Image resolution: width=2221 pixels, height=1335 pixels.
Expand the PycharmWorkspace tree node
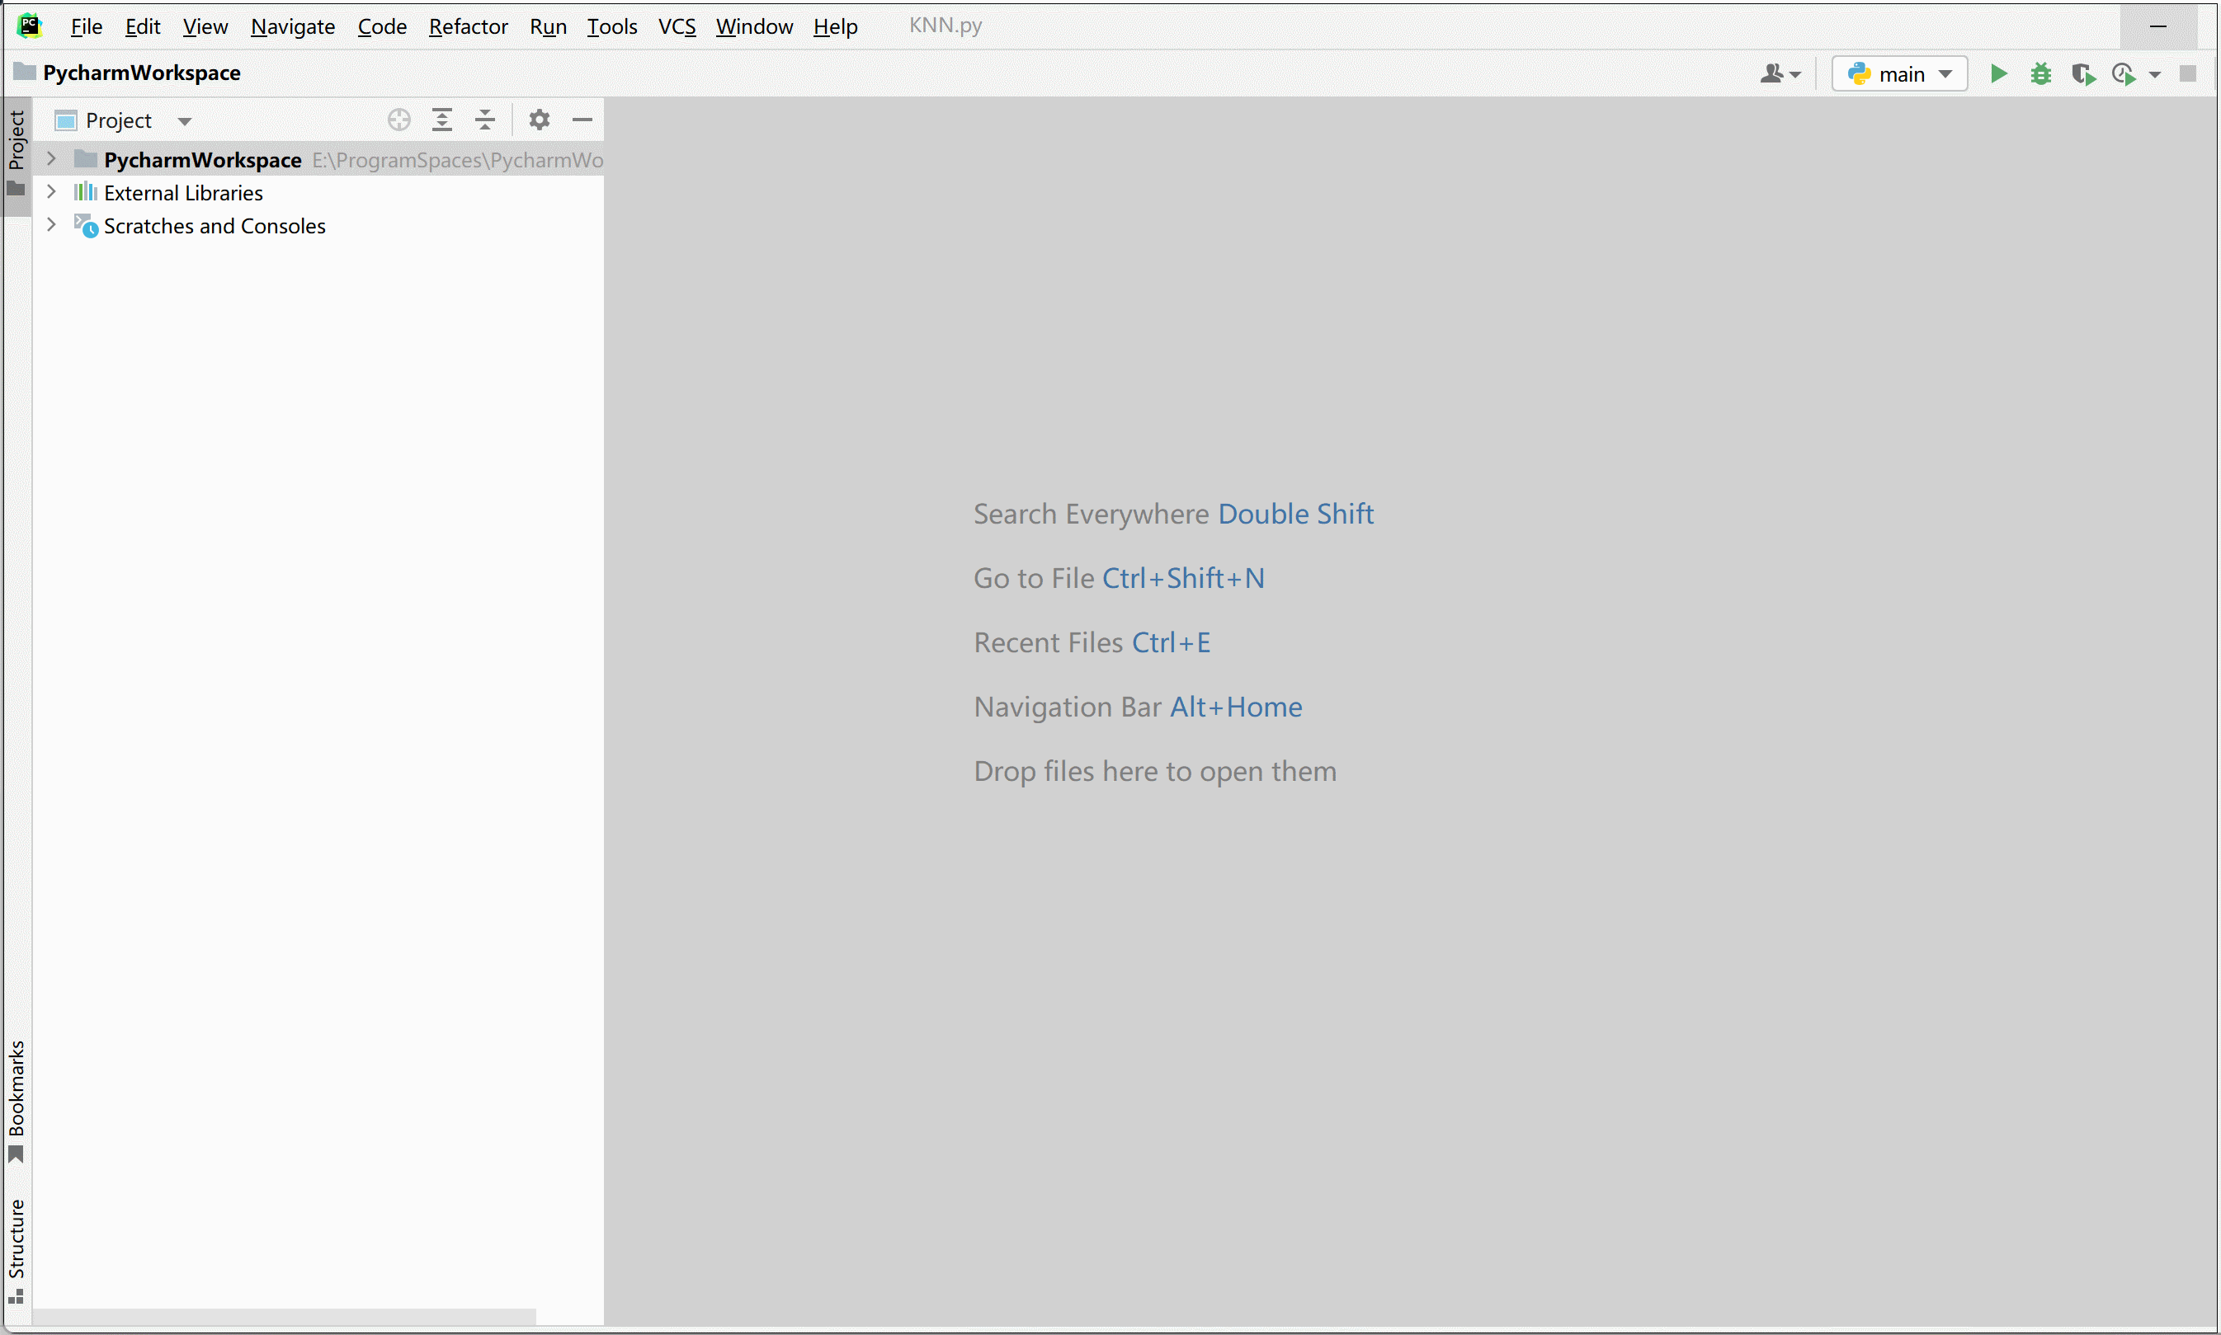coord(51,159)
